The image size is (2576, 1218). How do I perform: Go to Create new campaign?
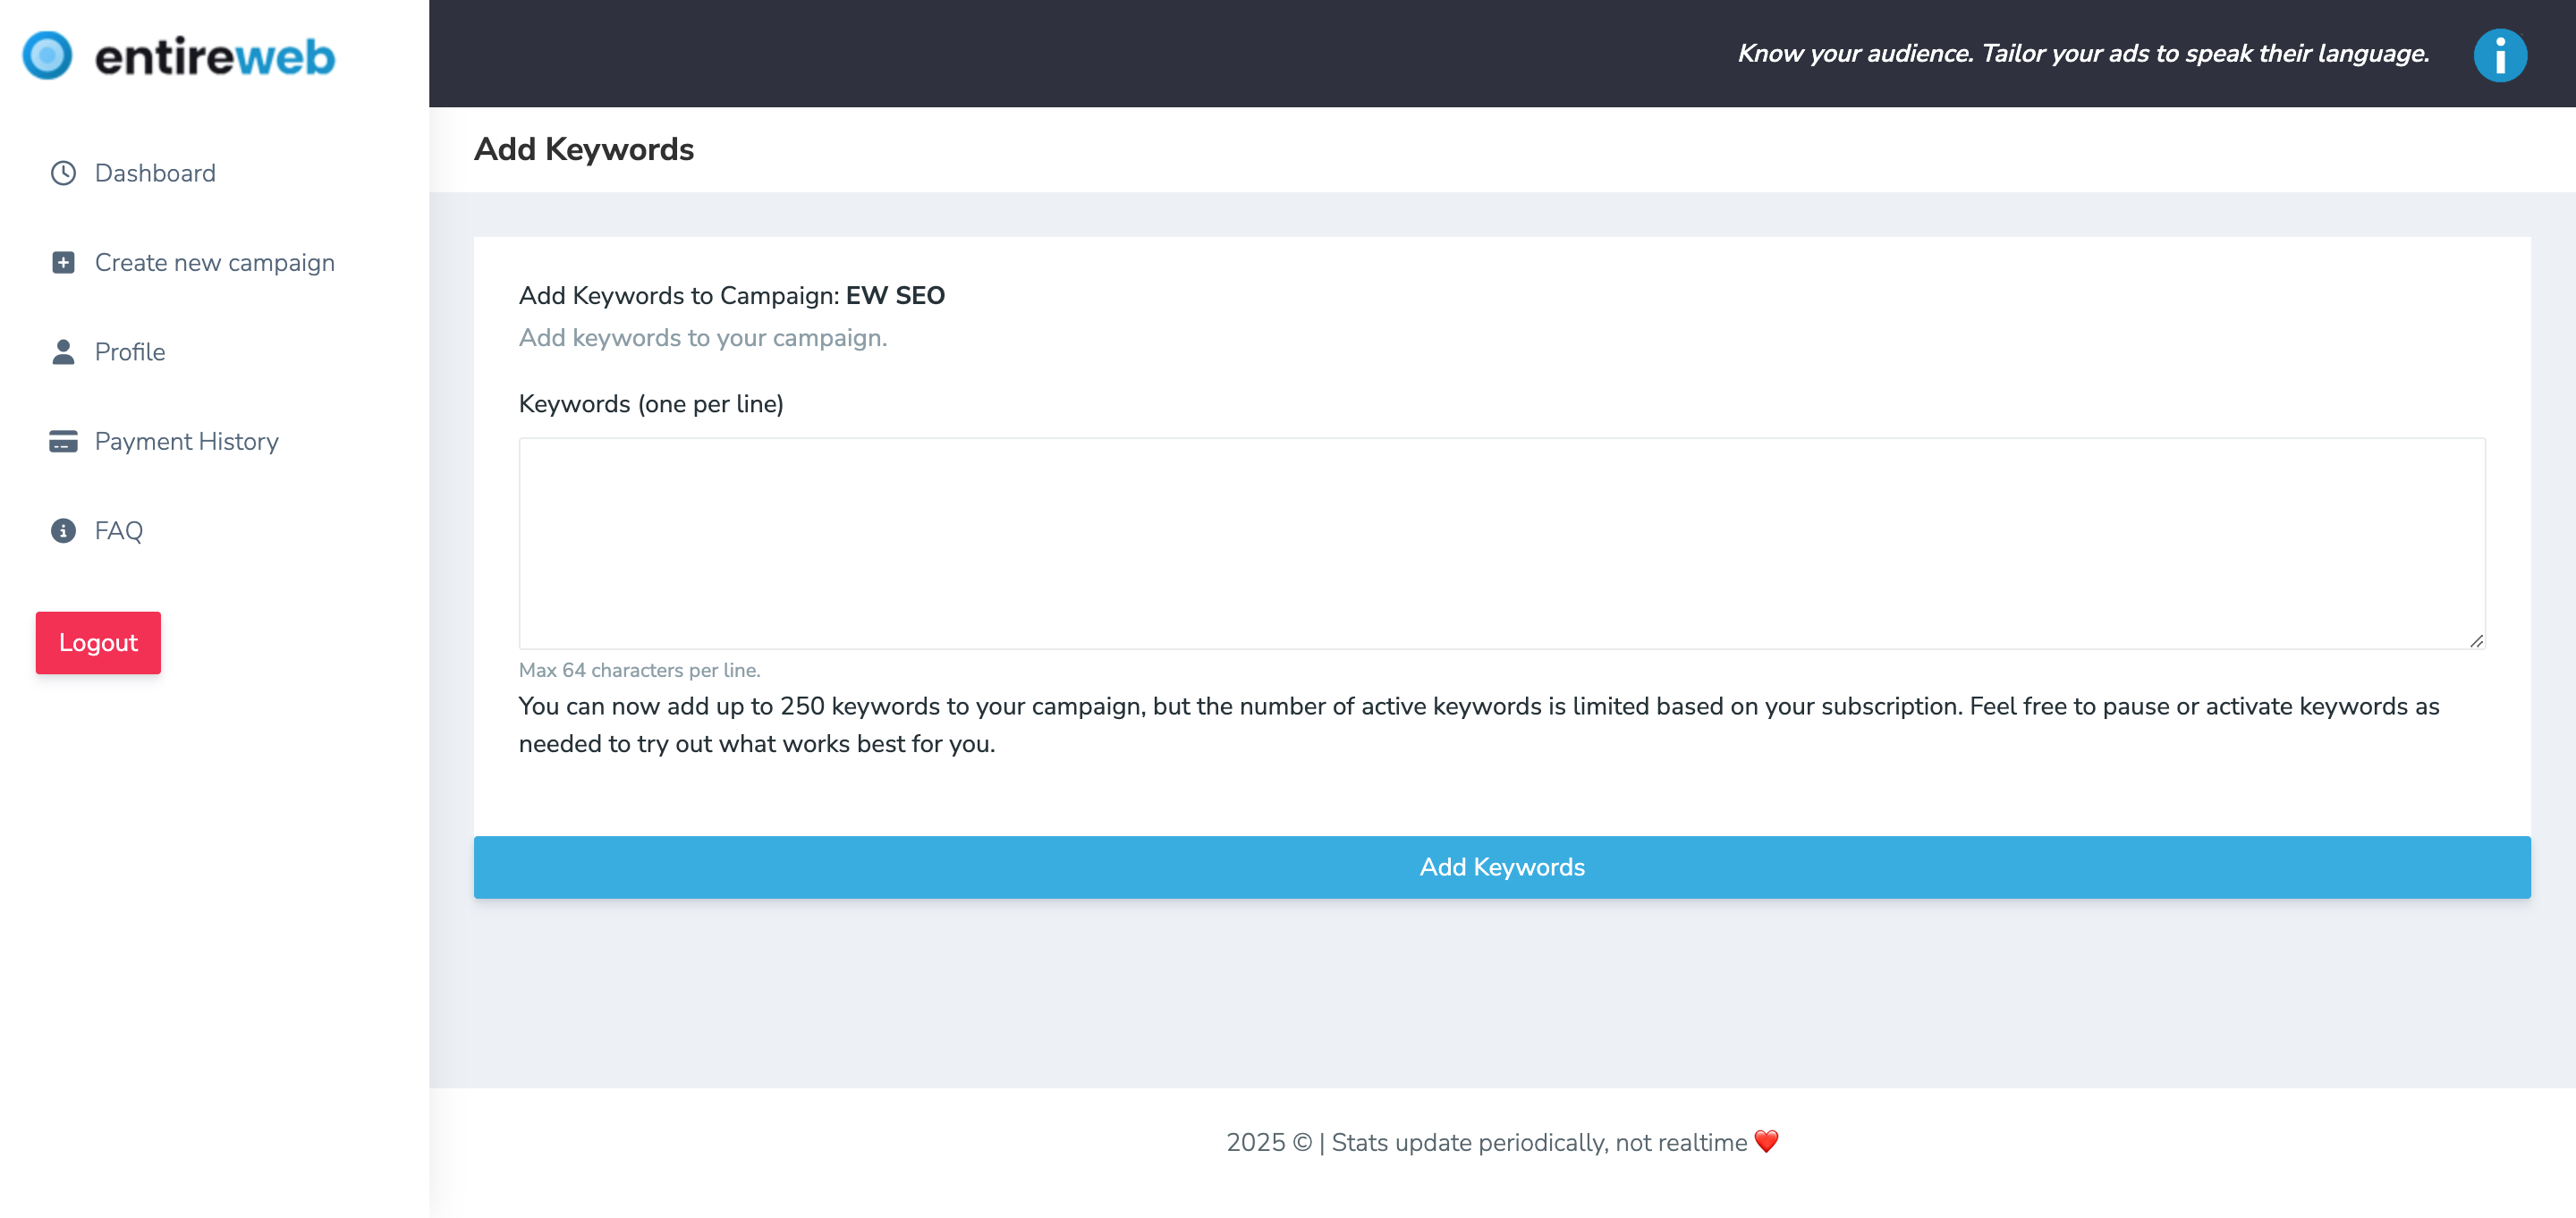pos(214,262)
